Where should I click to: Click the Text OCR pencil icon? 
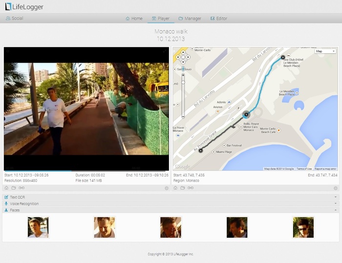(x=6, y=197)
